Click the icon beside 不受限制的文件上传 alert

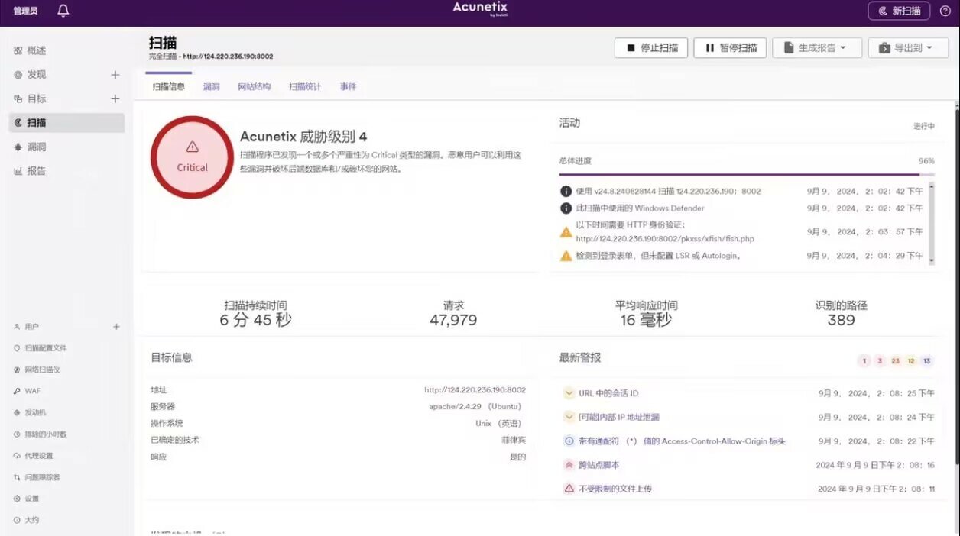point(569,489)
